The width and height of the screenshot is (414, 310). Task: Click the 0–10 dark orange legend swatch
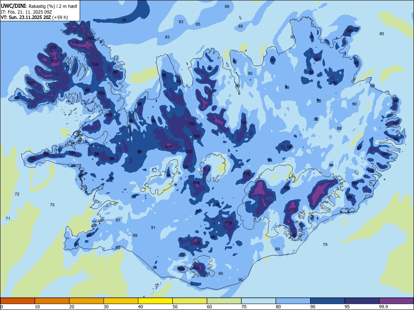(x=17, y=301)
